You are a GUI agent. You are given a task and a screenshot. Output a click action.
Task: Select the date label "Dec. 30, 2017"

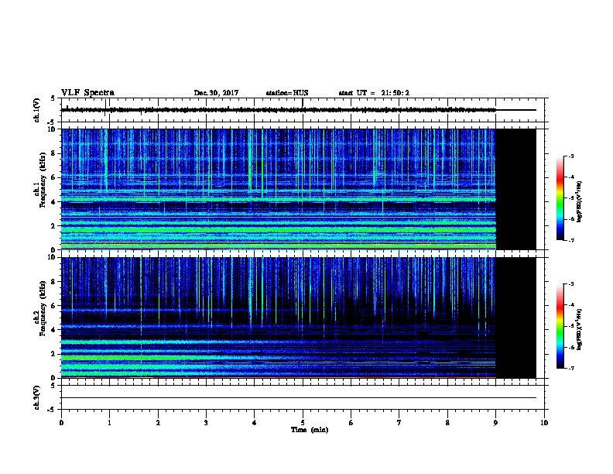(216, 93)
